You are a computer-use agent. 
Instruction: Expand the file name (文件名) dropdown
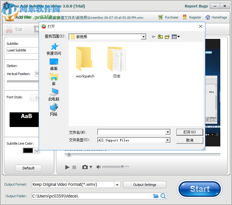coord(168,132)
